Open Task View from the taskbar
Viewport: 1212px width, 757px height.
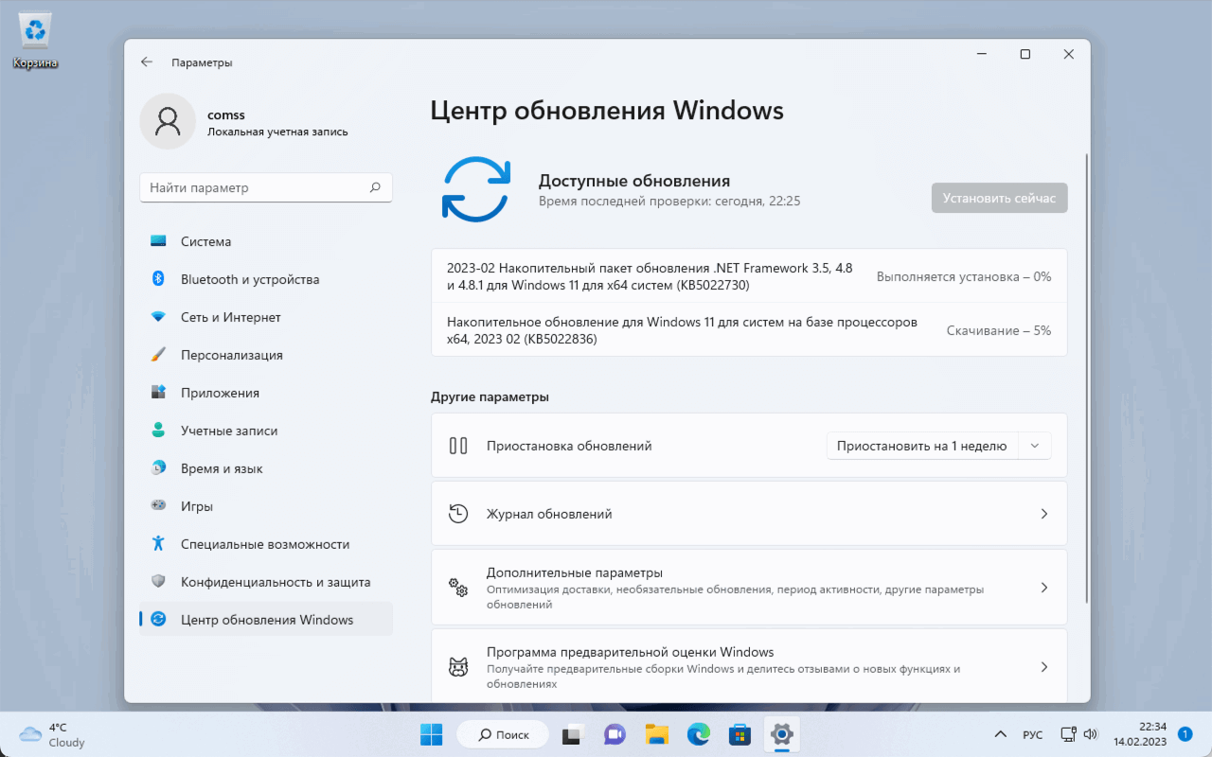click(x=572, y=734)
